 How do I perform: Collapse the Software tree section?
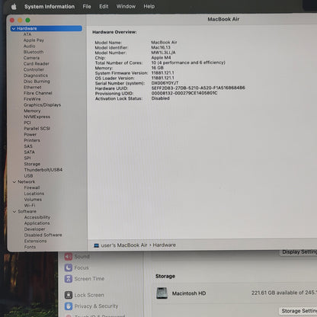click(x=14, y=211)
